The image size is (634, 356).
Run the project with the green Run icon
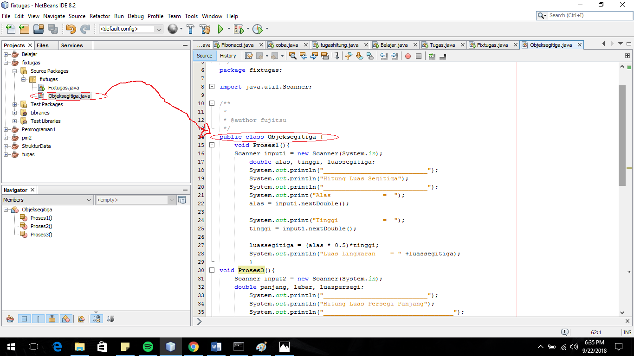[220, 29]
